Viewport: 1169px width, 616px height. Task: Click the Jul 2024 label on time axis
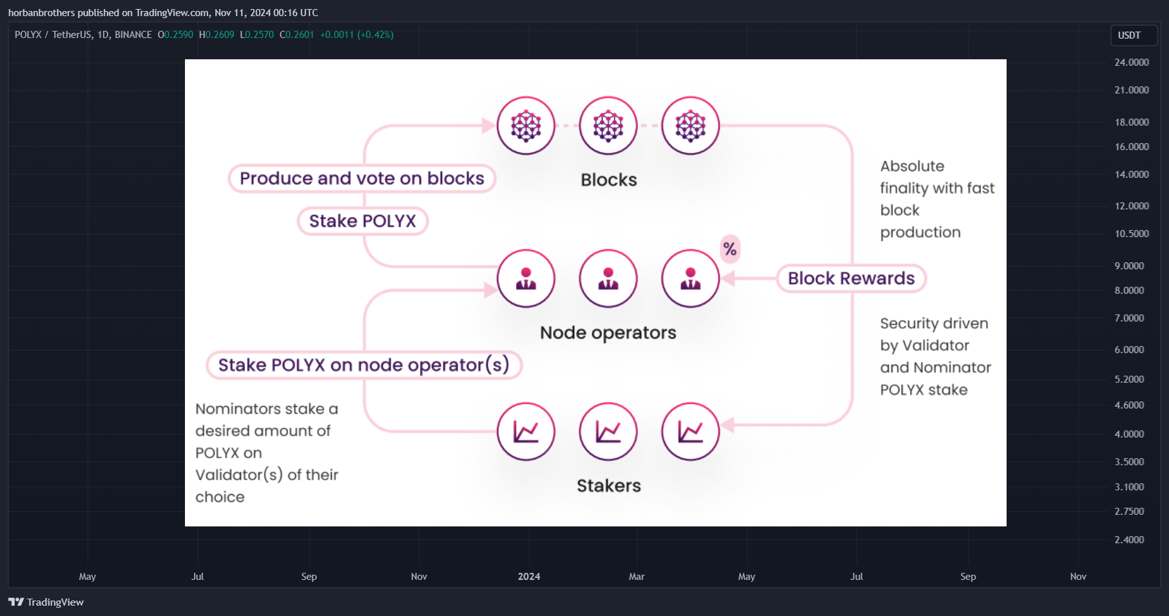click(856, 577)
